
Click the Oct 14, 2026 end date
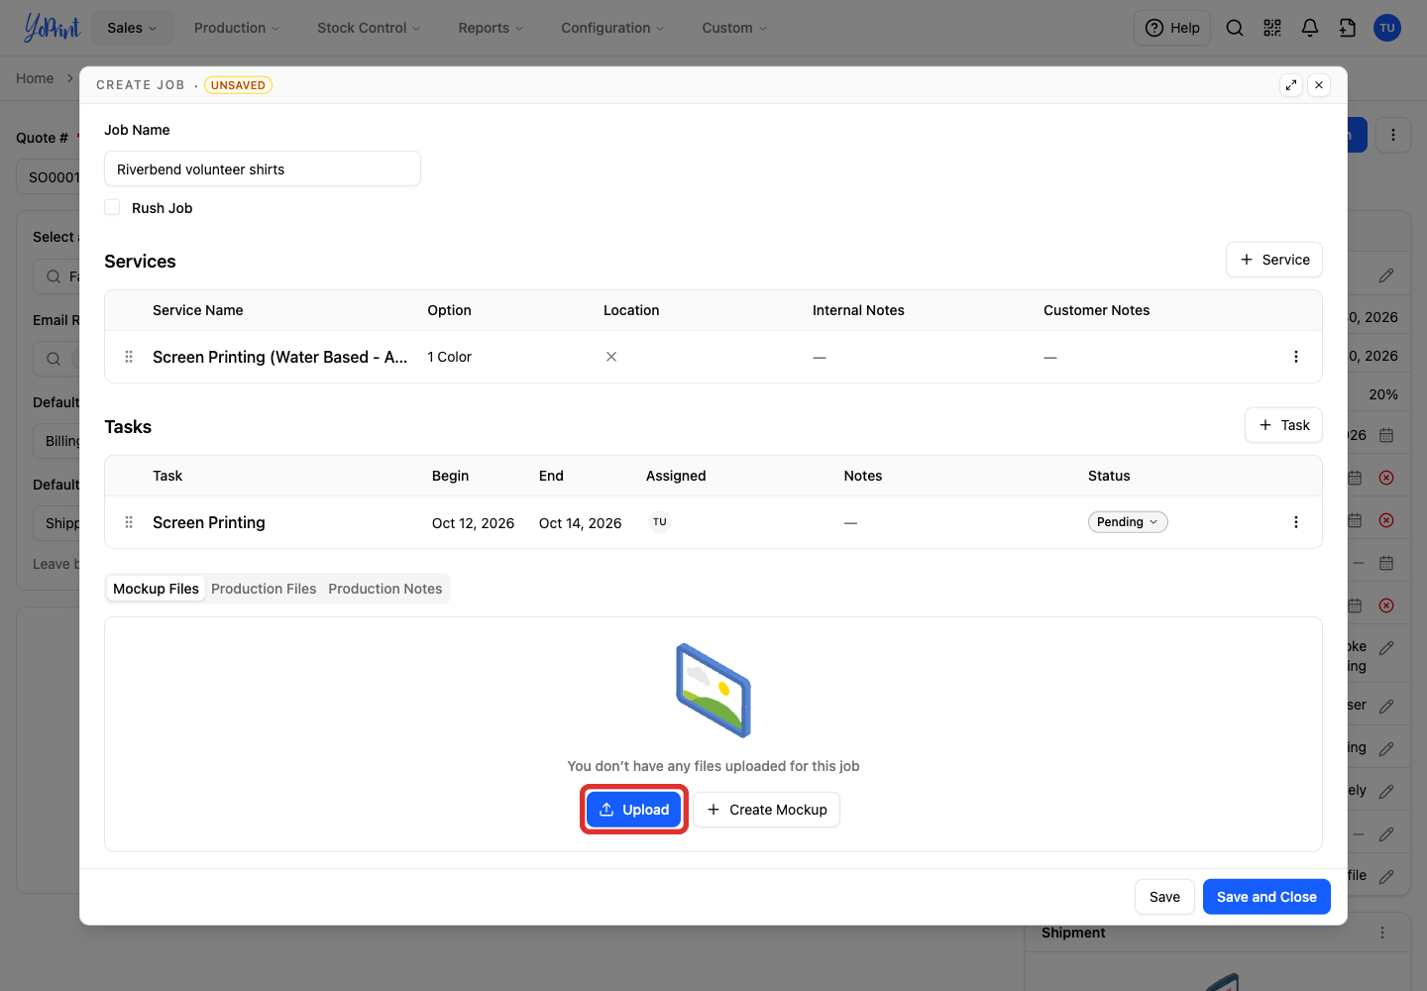point(580,523)
